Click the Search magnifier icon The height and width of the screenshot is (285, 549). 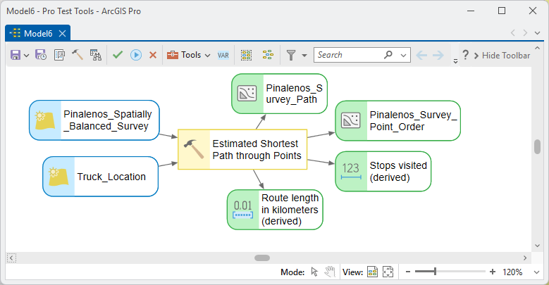point(388,55)
